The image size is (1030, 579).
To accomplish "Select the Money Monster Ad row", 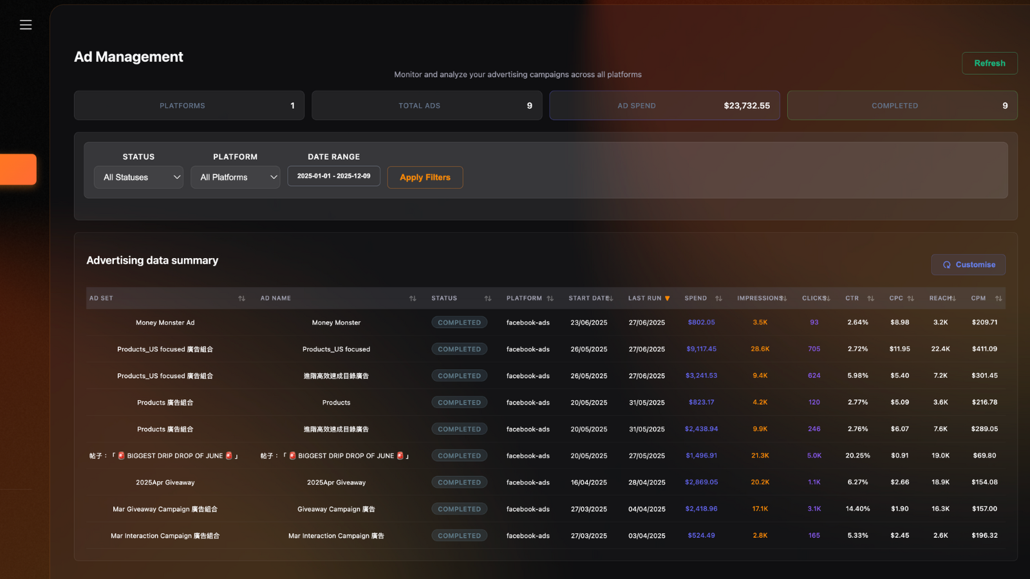I will click(165, 323).
